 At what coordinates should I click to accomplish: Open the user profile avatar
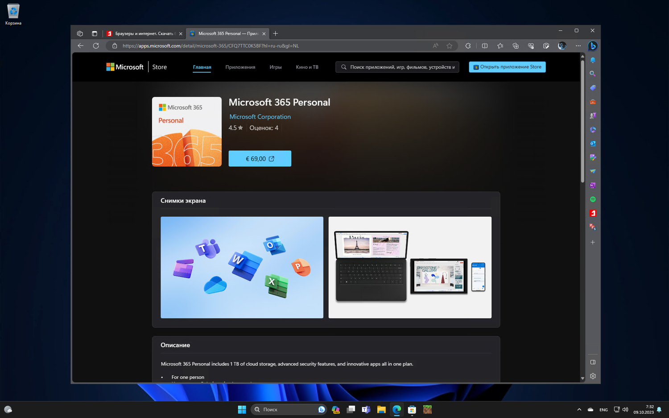562,46
